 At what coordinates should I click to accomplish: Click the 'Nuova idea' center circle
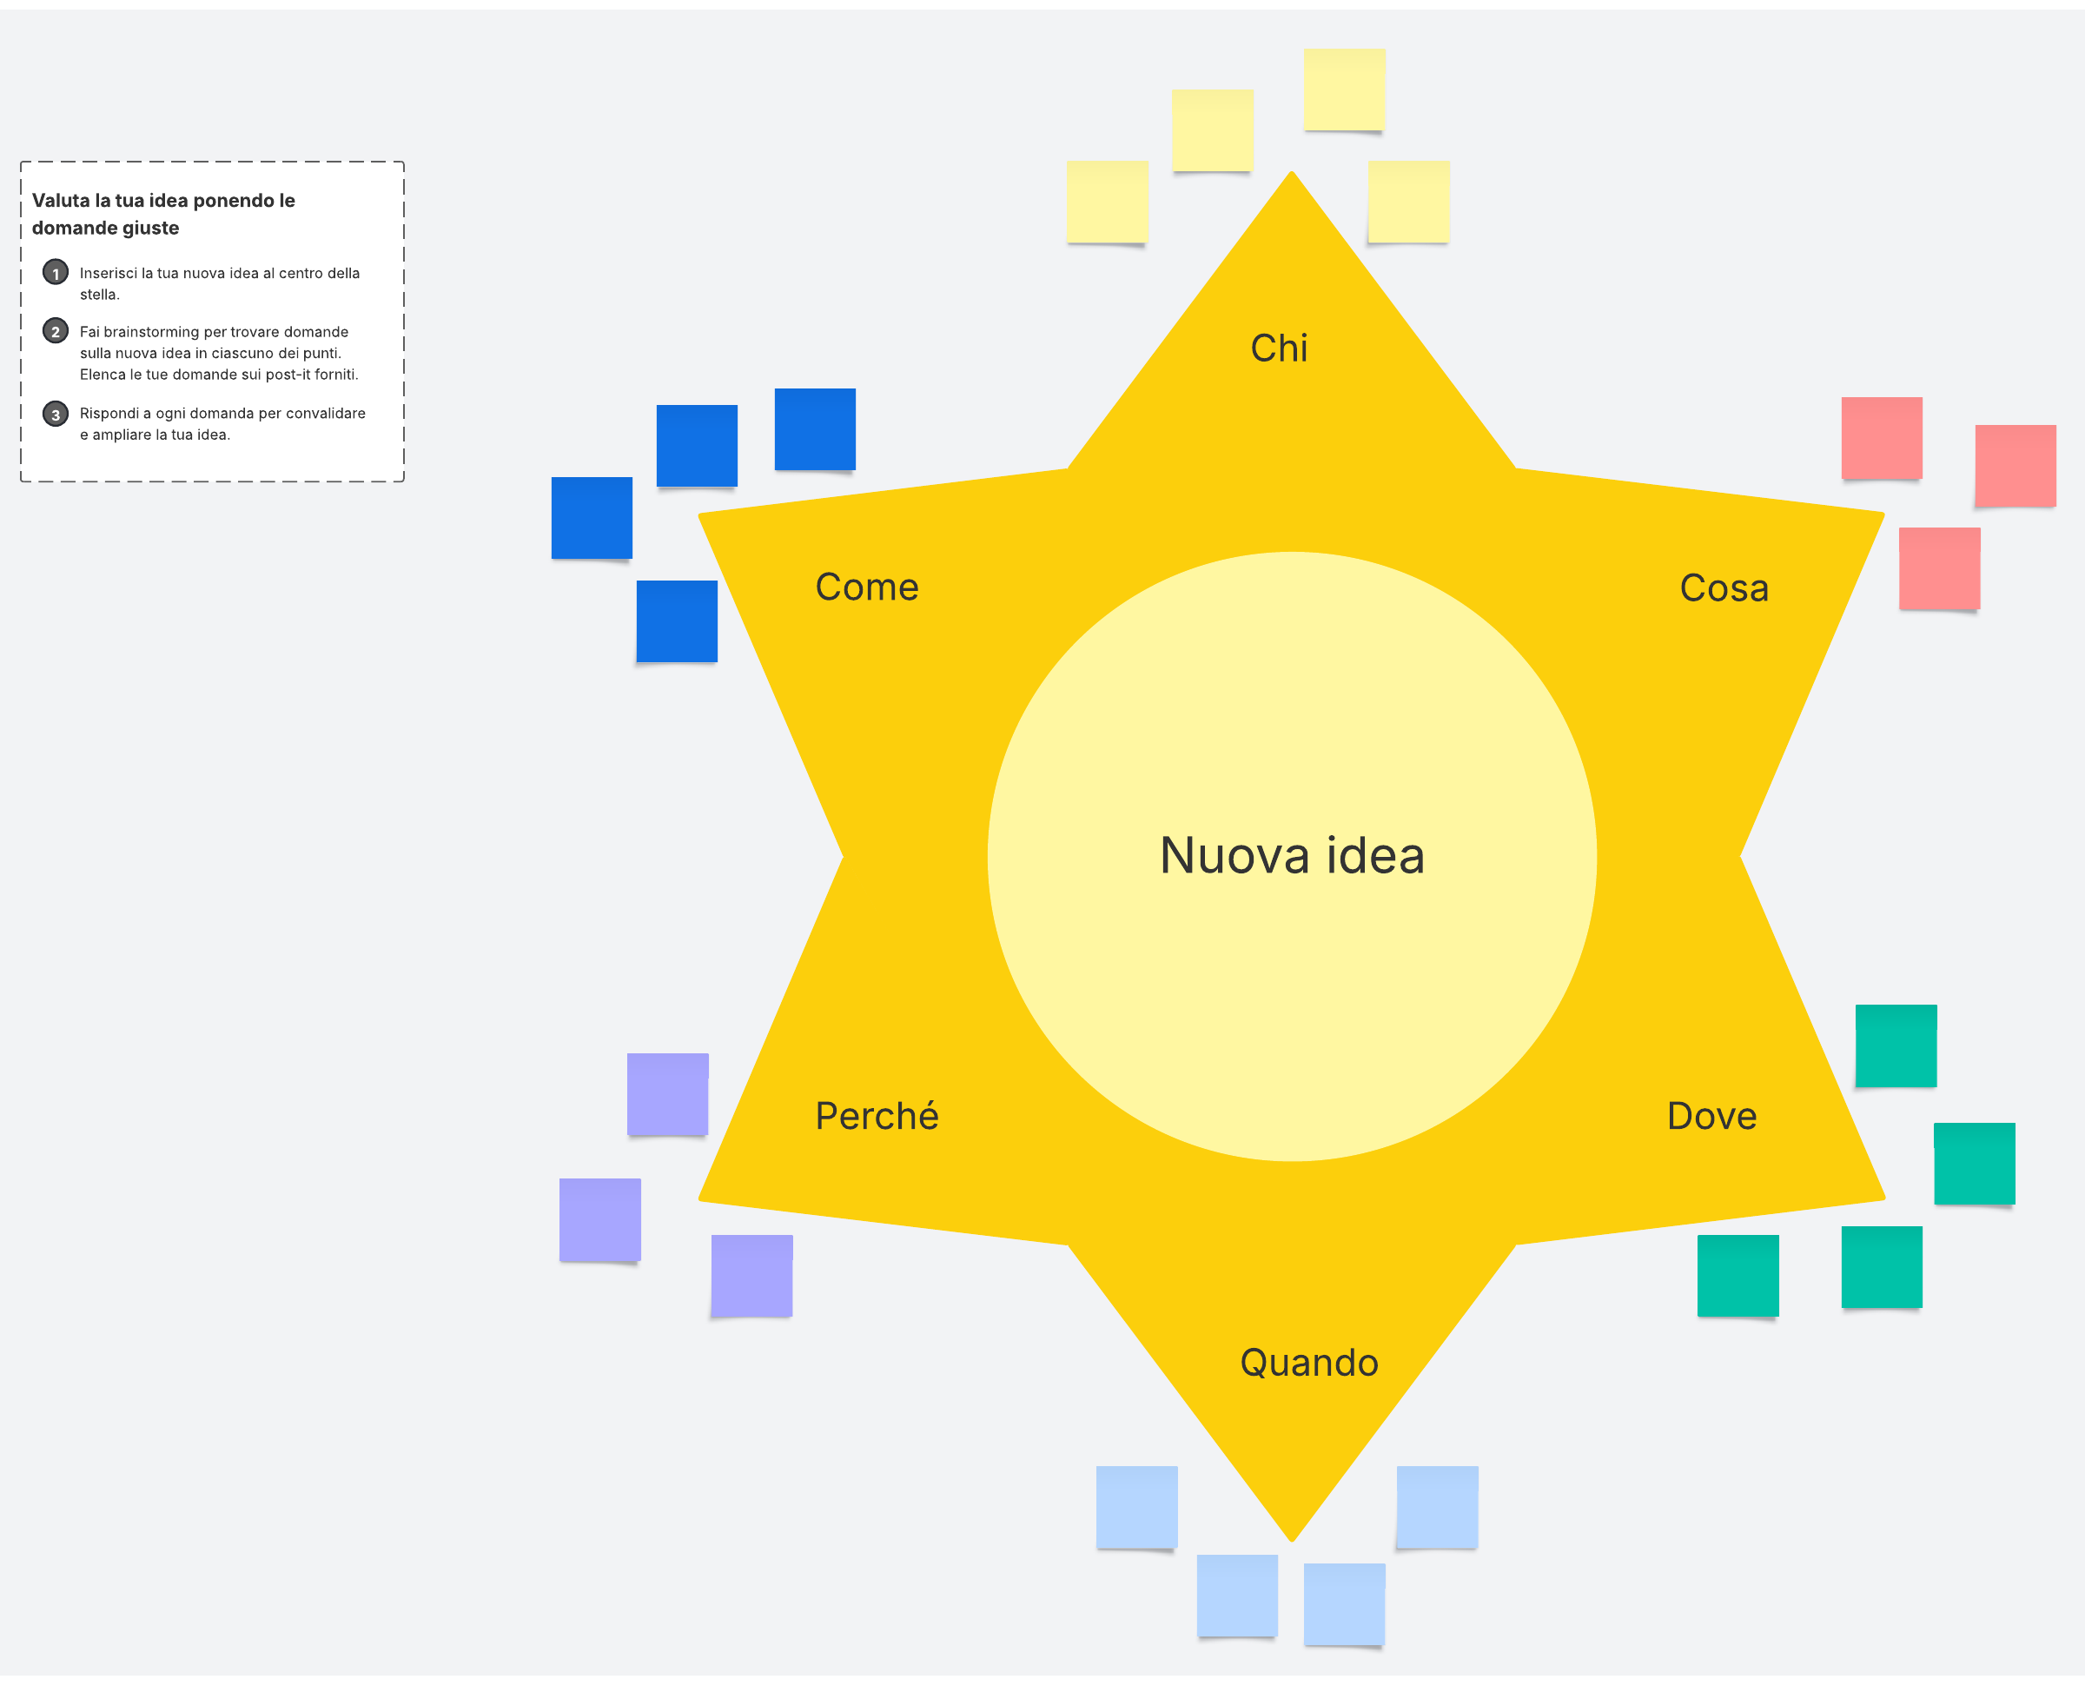coord(1291,856)
